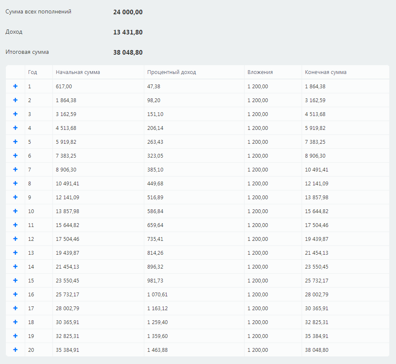Screen dimensions: 396x364
Task: Expand year 15 row with plus icon
Action: click(x=16, y=280)
